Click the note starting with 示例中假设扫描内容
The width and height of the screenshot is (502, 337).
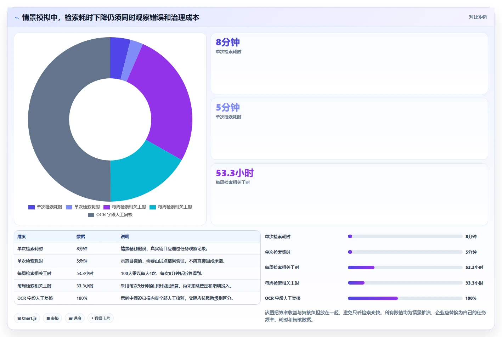coord(178,298)
